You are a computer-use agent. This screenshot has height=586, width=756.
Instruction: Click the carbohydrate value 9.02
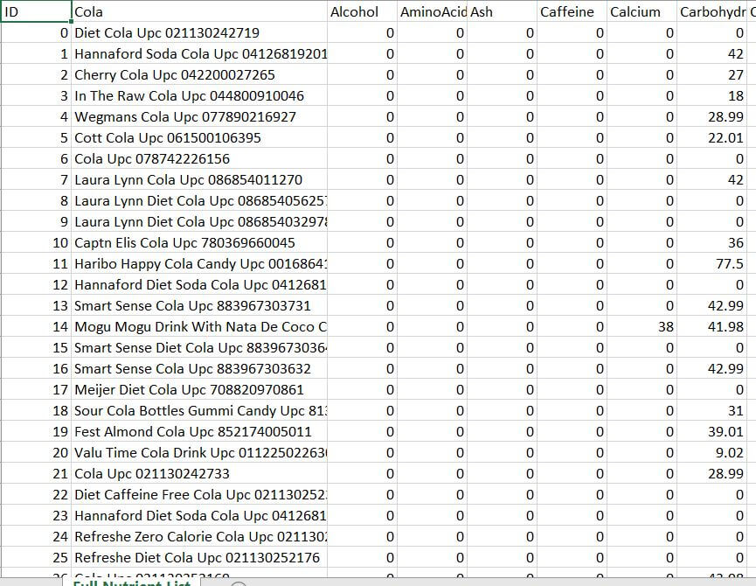coord(711,452)
